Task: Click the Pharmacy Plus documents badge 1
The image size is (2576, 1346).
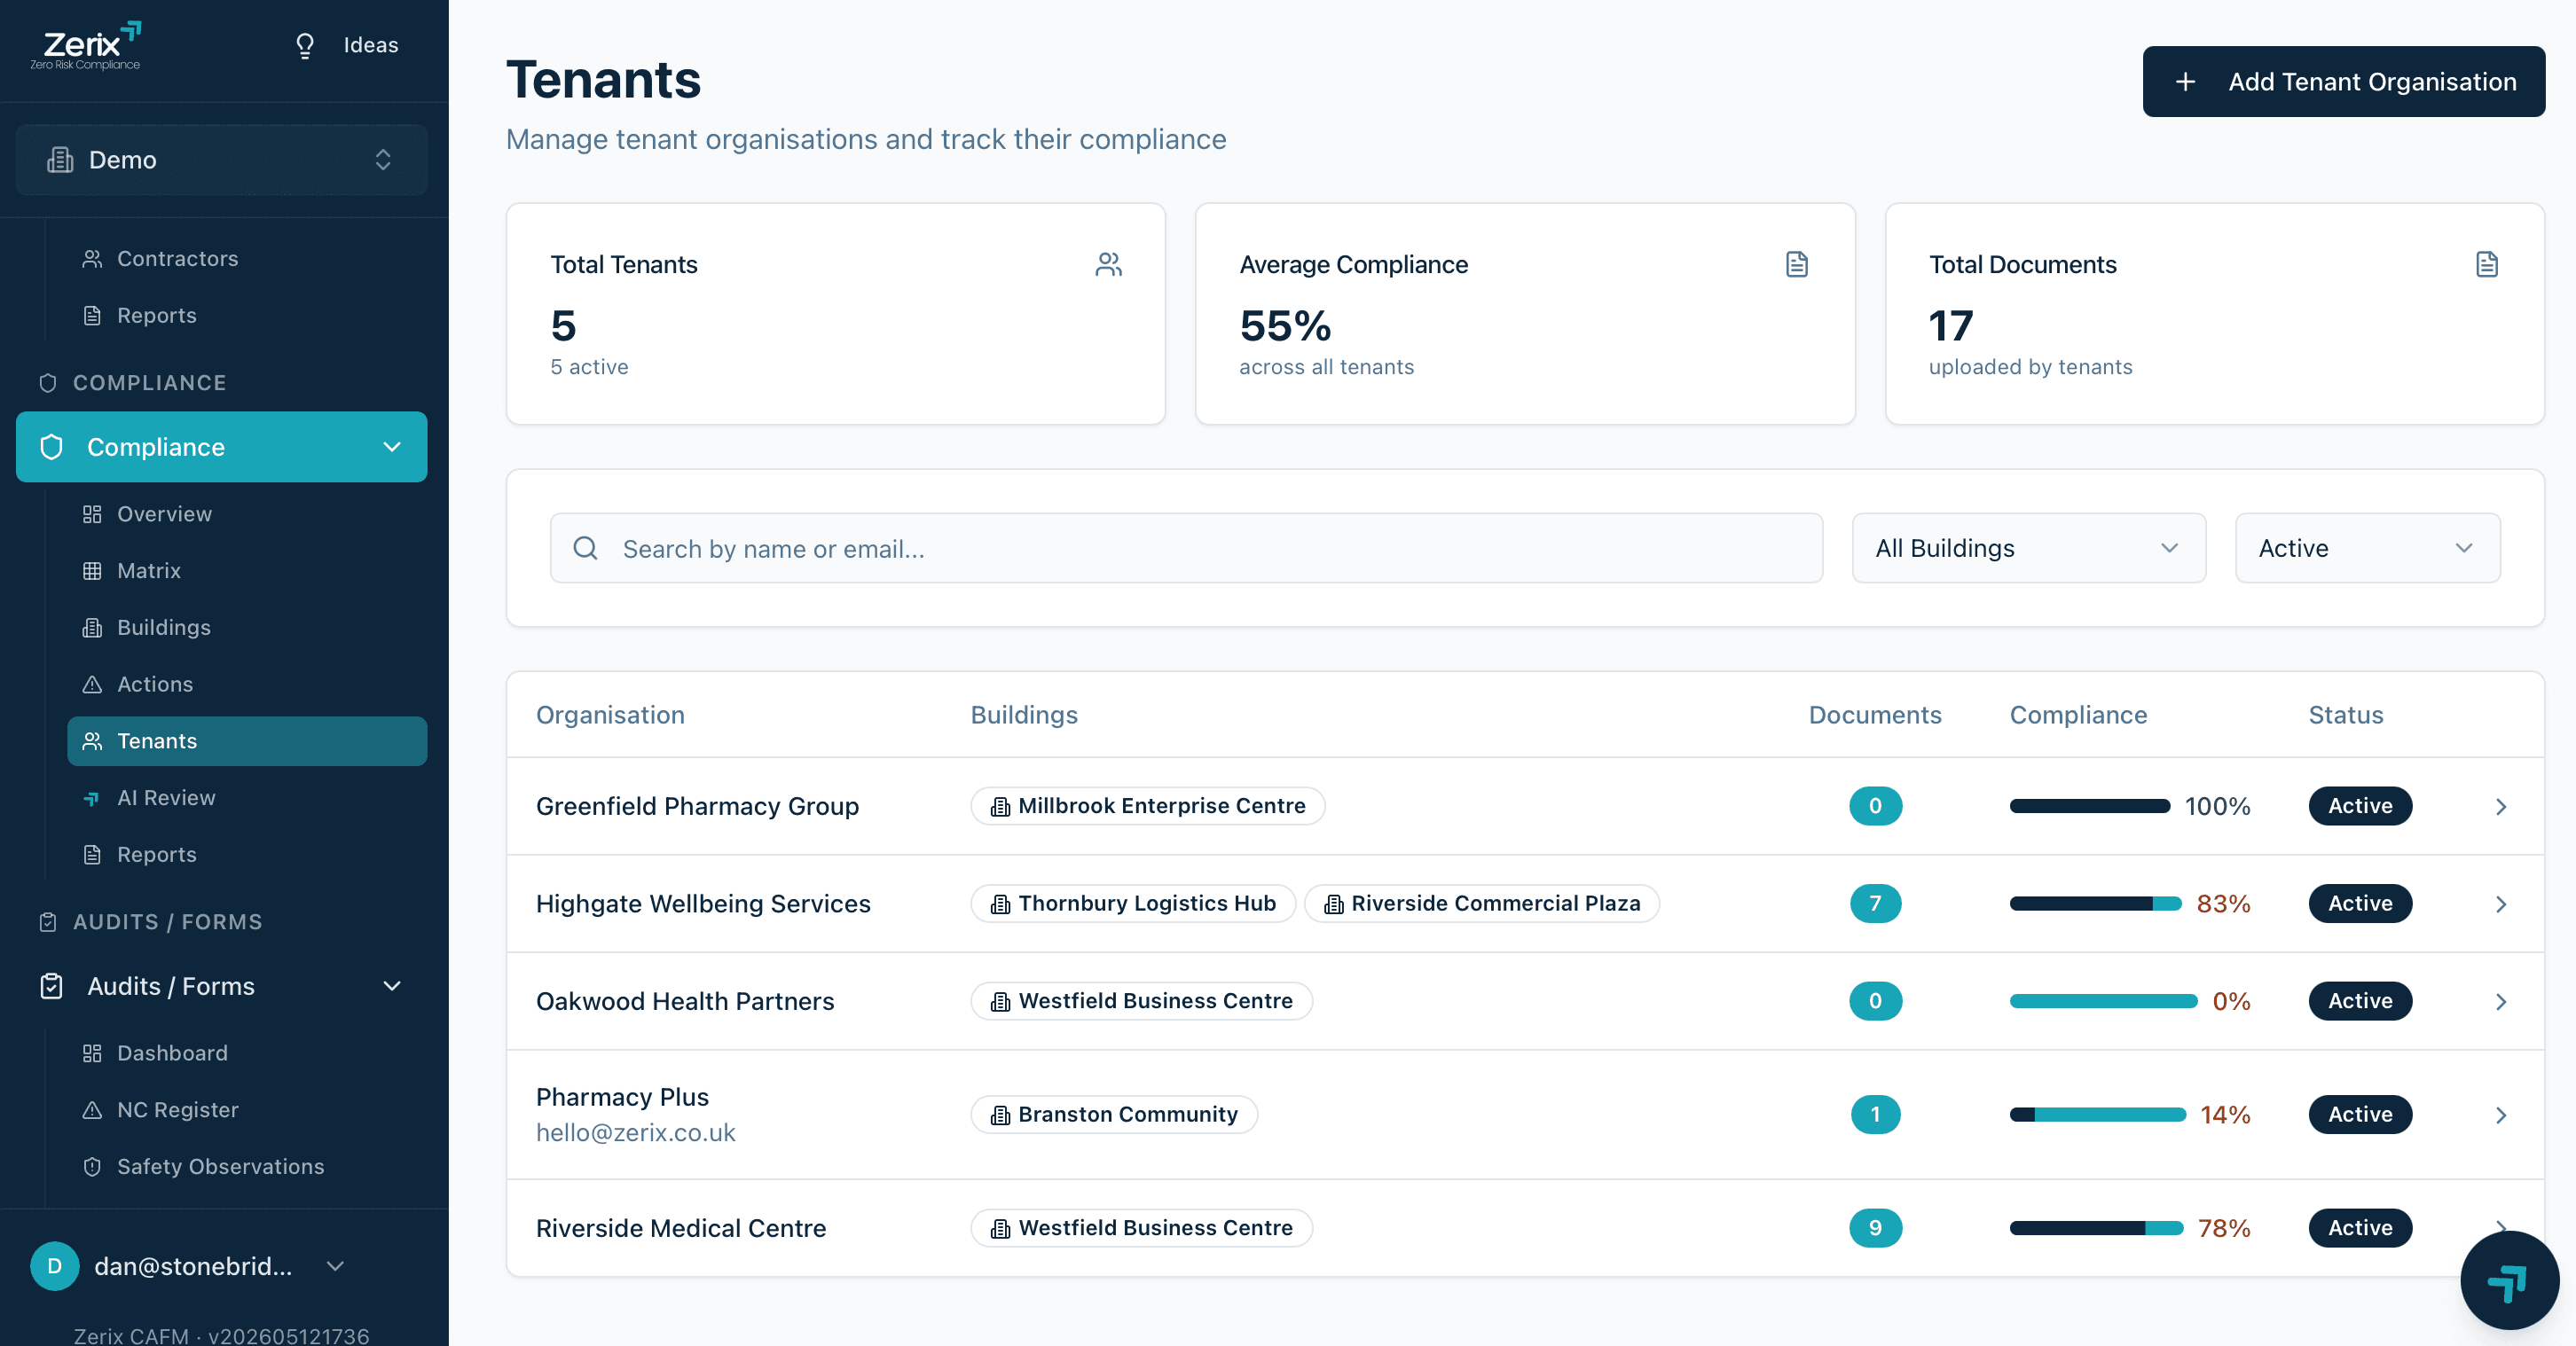Action: click(x=1875, y=1115)
